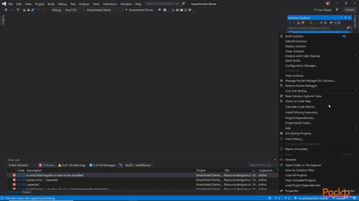Toggle the 0 of 49 Messages filter
Viewport: 359px width, 201px height.
click(102, 165)
